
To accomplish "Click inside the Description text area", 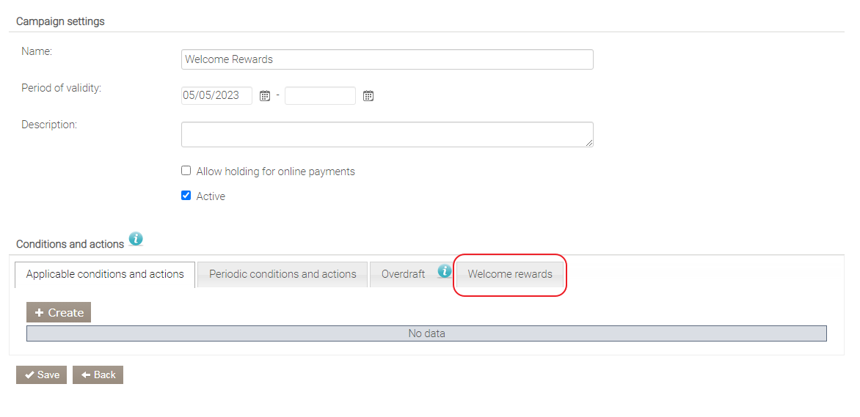I will tap(387, 134).
